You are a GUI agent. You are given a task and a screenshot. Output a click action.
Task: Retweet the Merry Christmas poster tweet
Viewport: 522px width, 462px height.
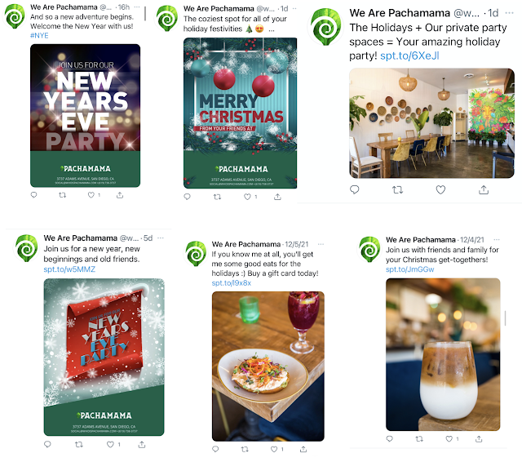(217, 197)
